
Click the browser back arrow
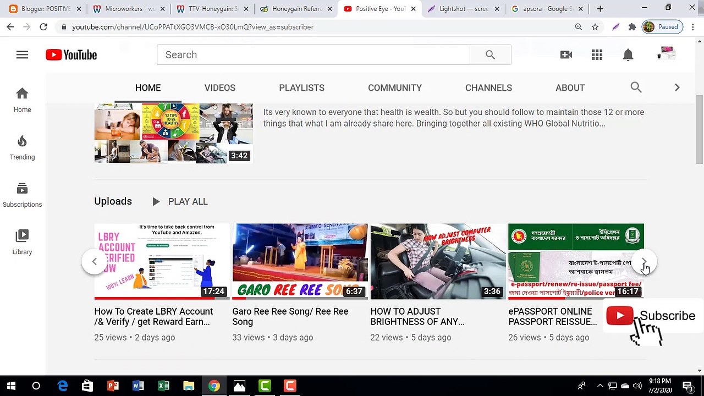10,27
